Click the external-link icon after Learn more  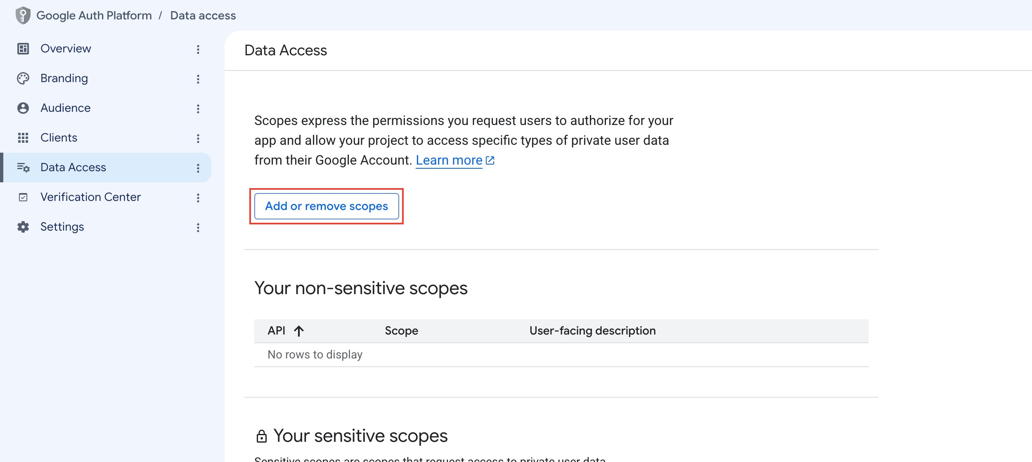coord(490,160)
